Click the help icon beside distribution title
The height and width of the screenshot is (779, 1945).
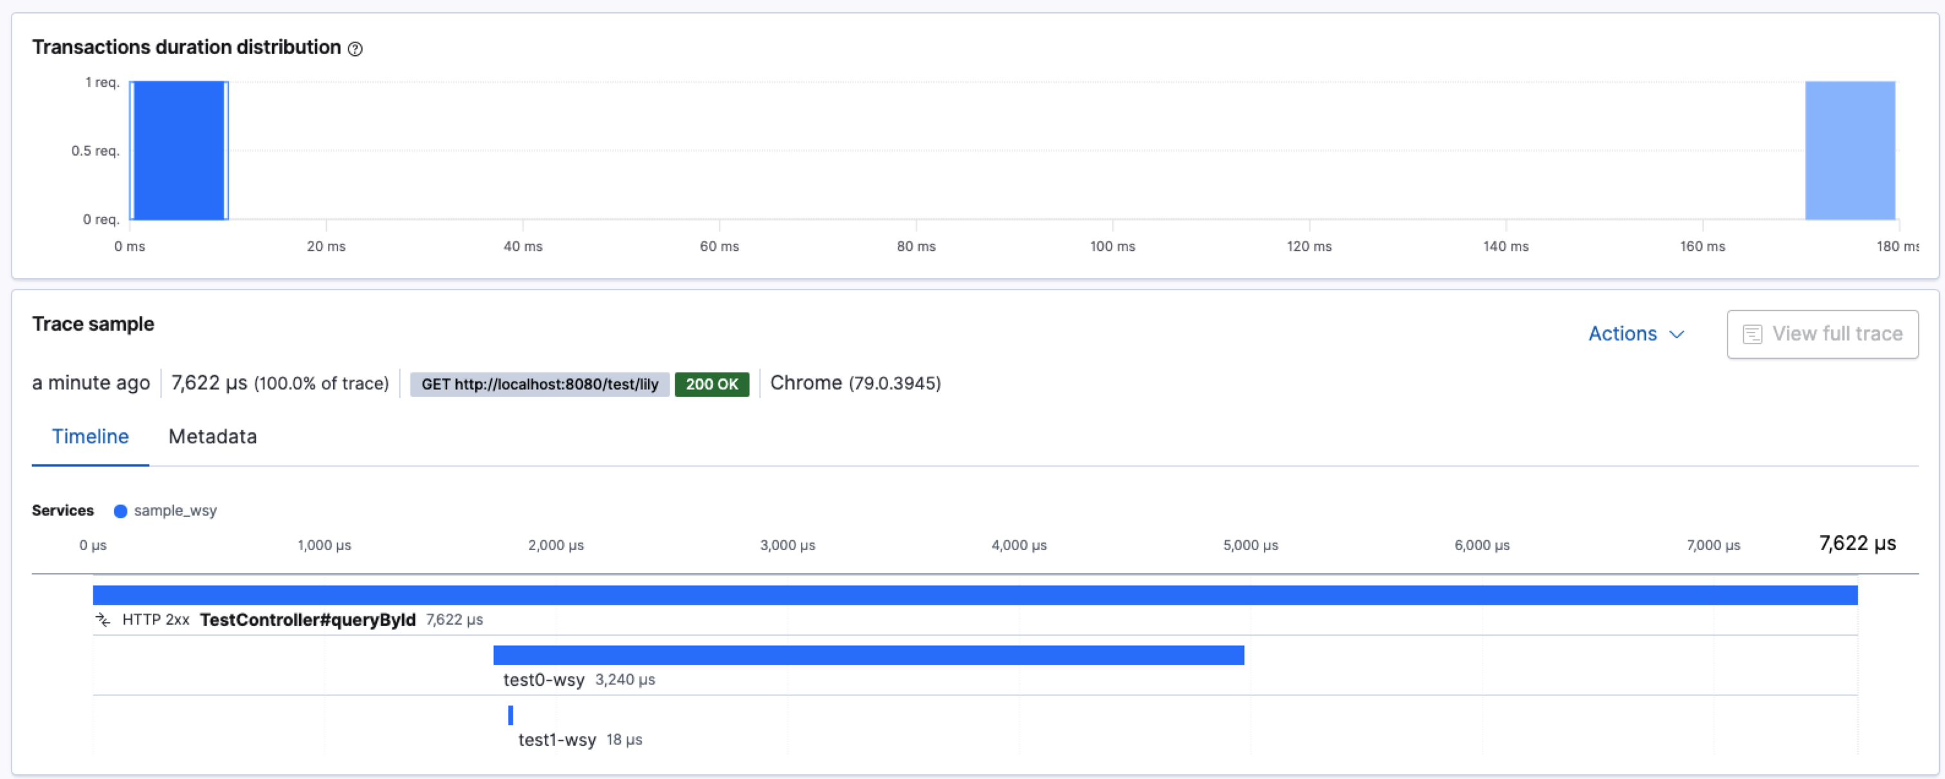click(x=355, y=49)
